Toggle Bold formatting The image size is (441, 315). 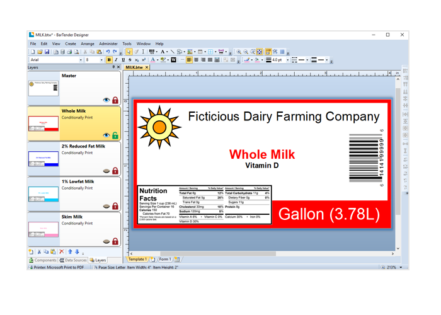click(109, 60)
